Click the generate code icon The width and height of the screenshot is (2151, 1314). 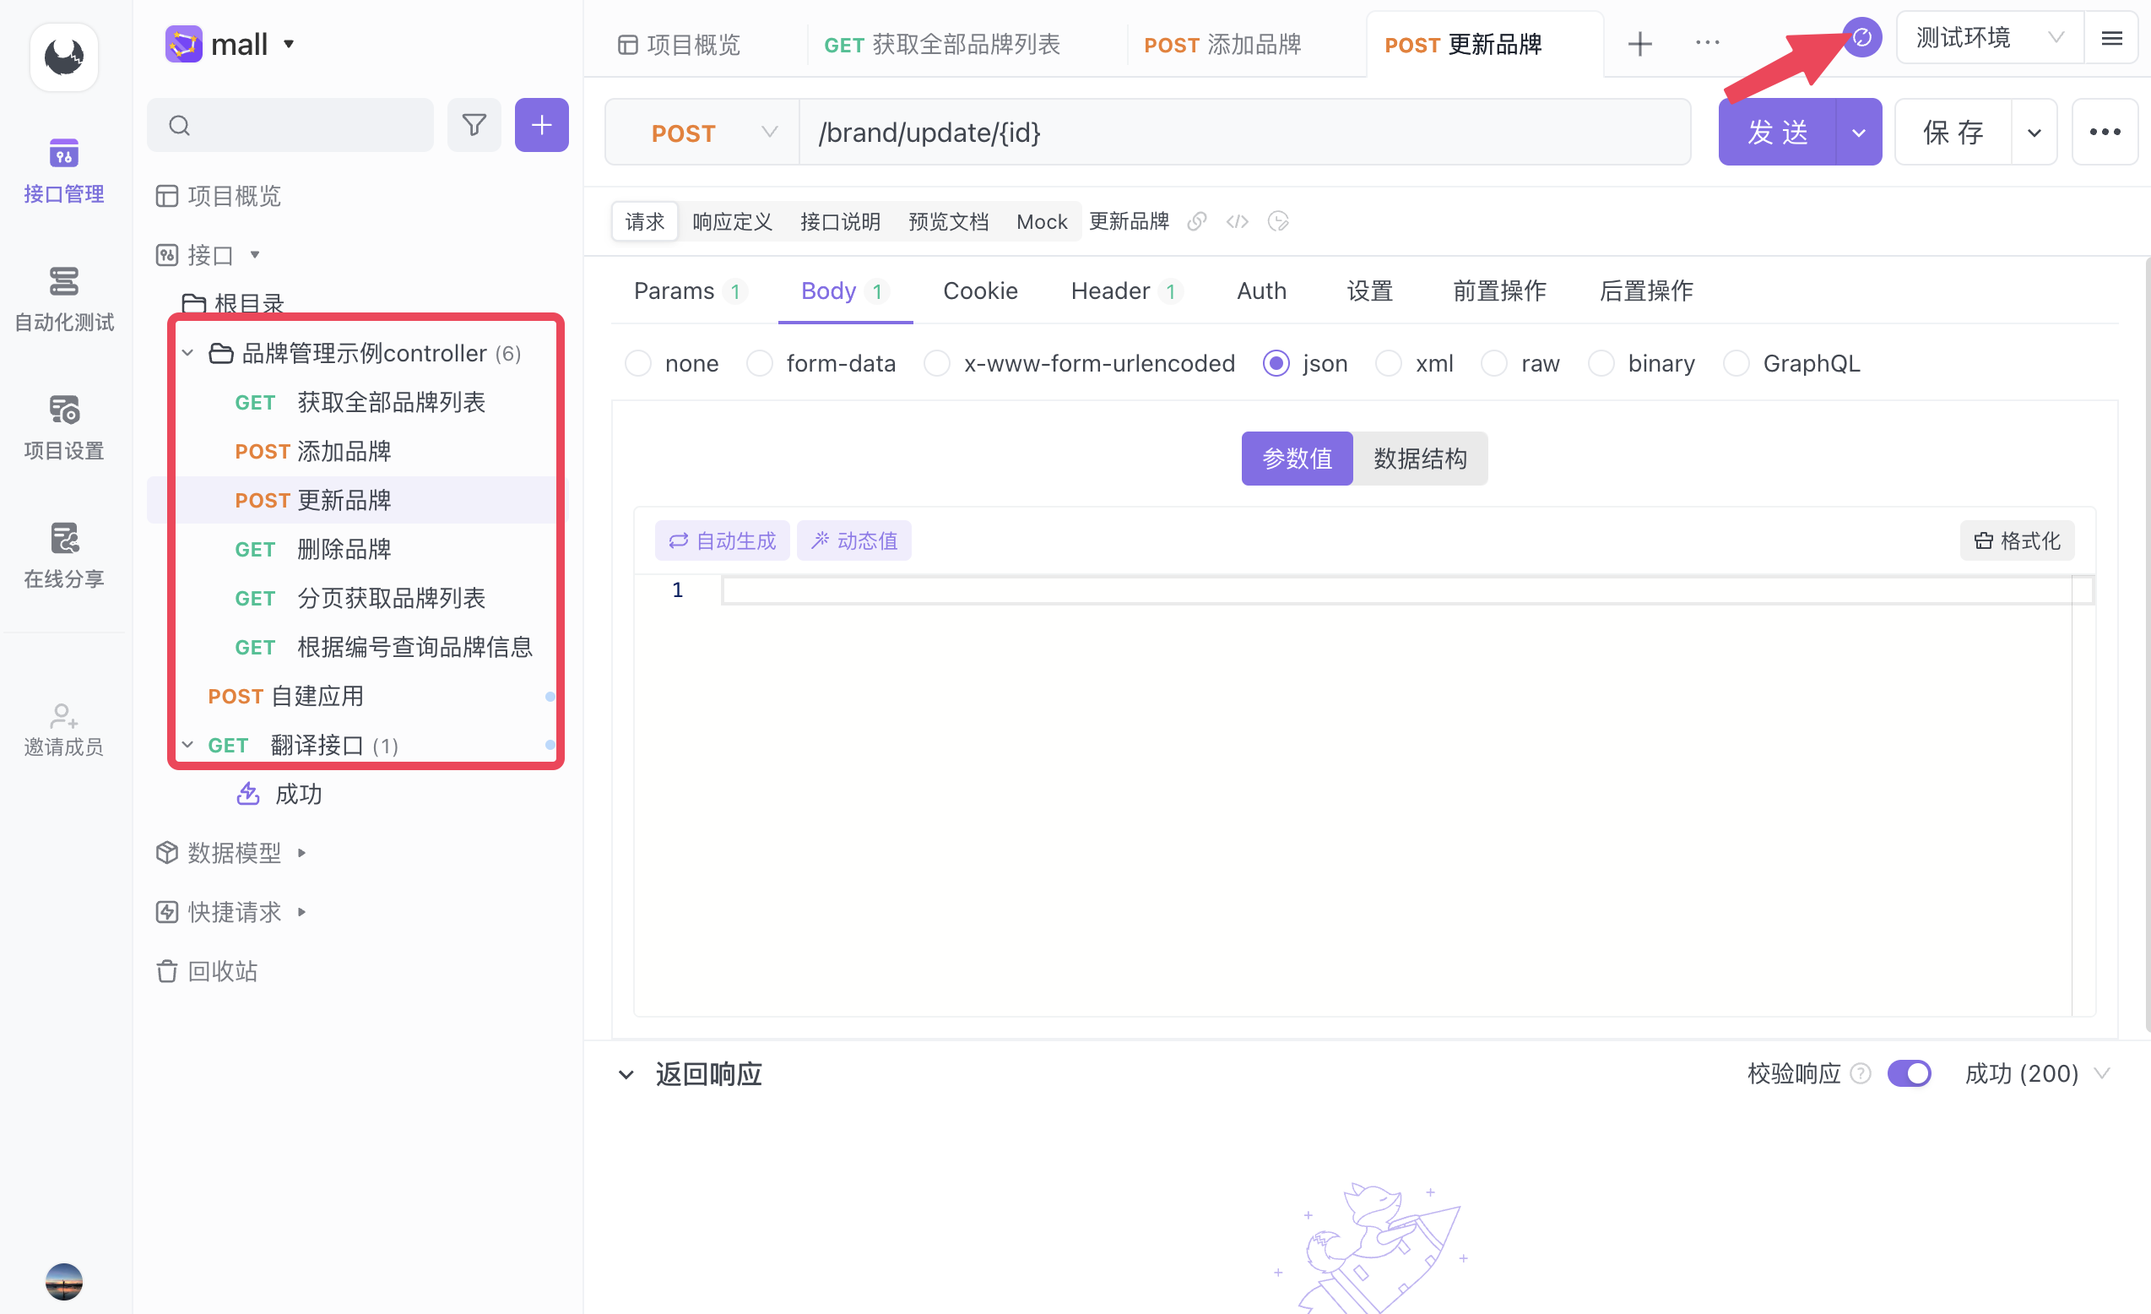click(x=1237, y=222)
